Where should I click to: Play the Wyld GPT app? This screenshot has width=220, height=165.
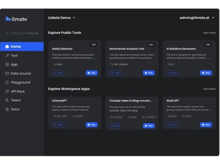pos(206,125)
